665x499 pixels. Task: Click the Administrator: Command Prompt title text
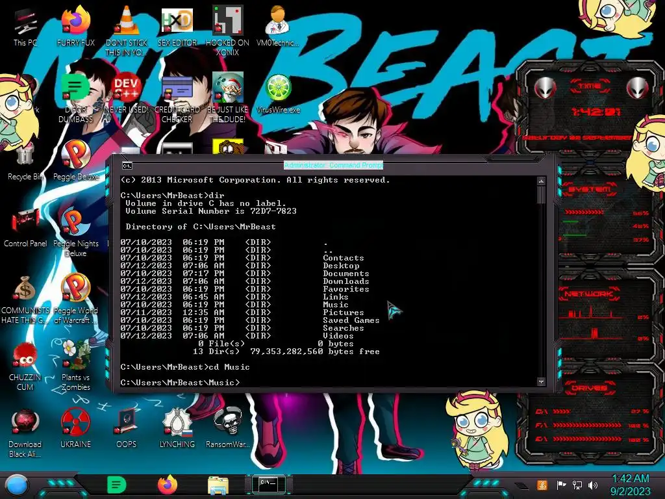(x=333, y=165)
